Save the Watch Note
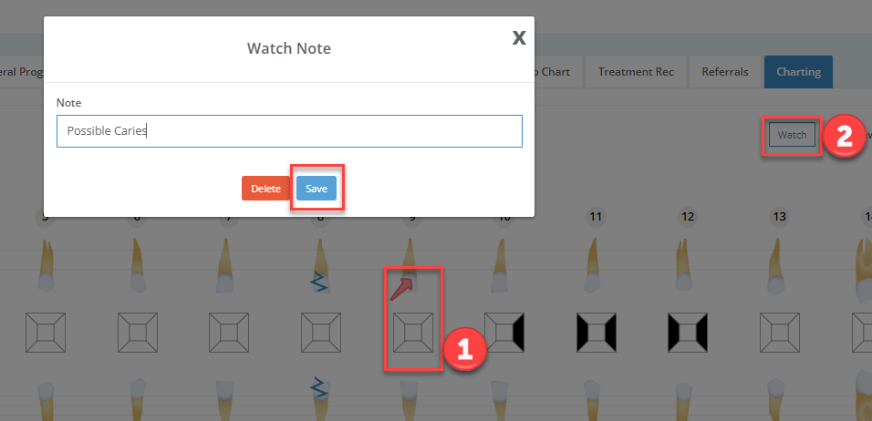The width and height of the screenshot is (872, 421). pyautogui.click(x=316, y=189)
